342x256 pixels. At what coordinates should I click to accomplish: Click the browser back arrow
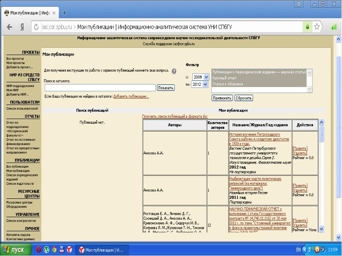9,27
